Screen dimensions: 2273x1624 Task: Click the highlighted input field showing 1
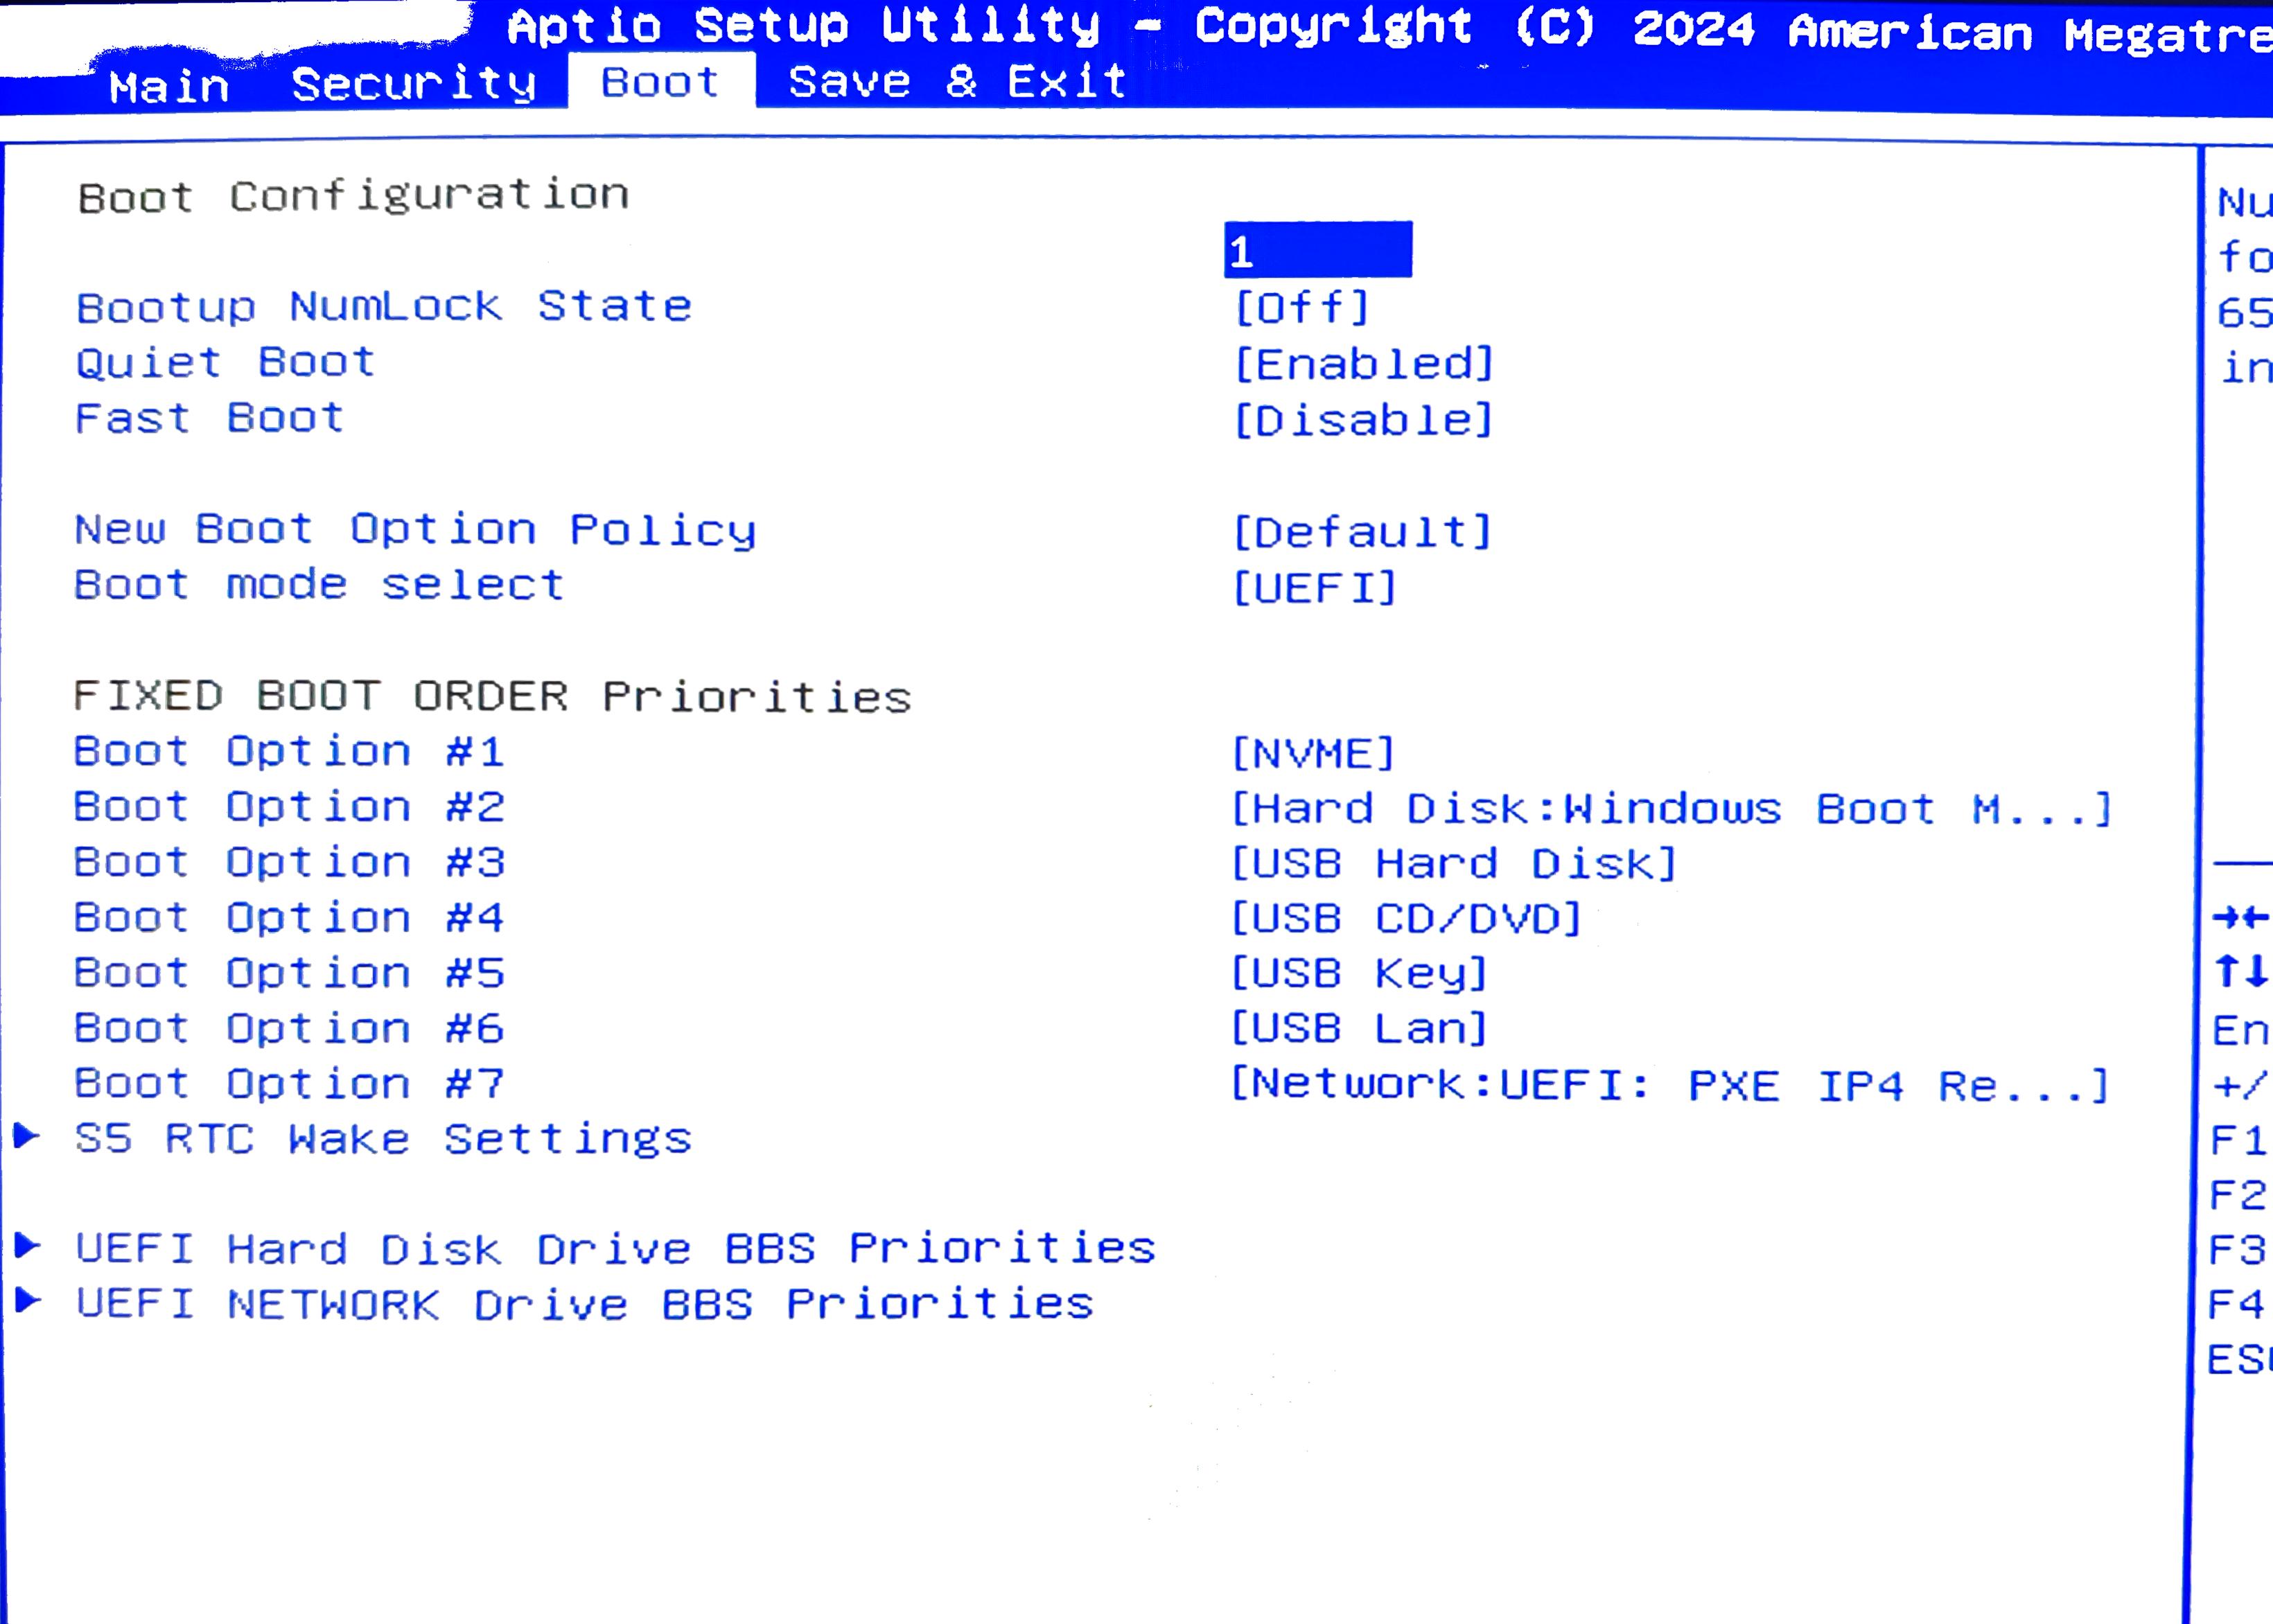tap(1318, 250)
